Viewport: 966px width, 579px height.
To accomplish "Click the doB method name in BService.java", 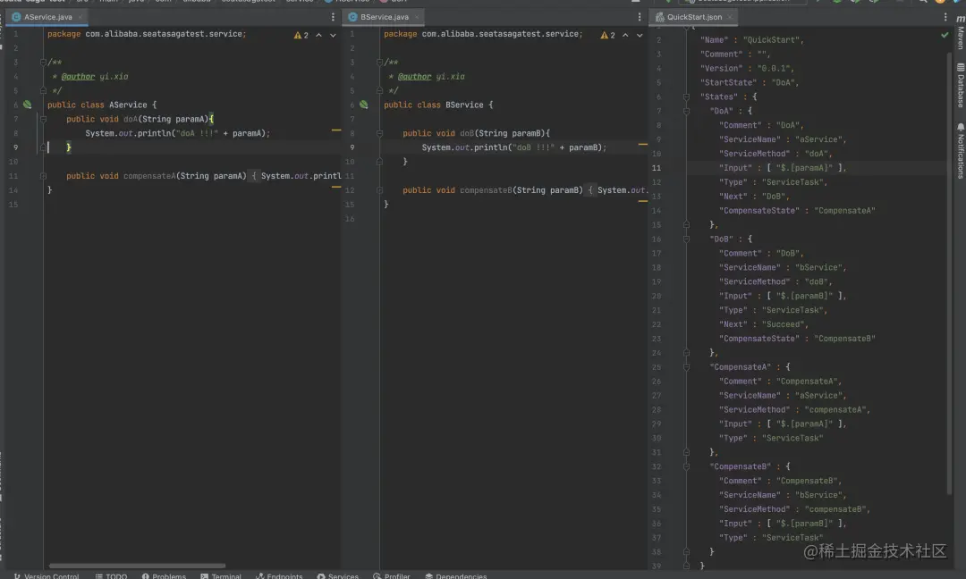I will tap(467, 133).
